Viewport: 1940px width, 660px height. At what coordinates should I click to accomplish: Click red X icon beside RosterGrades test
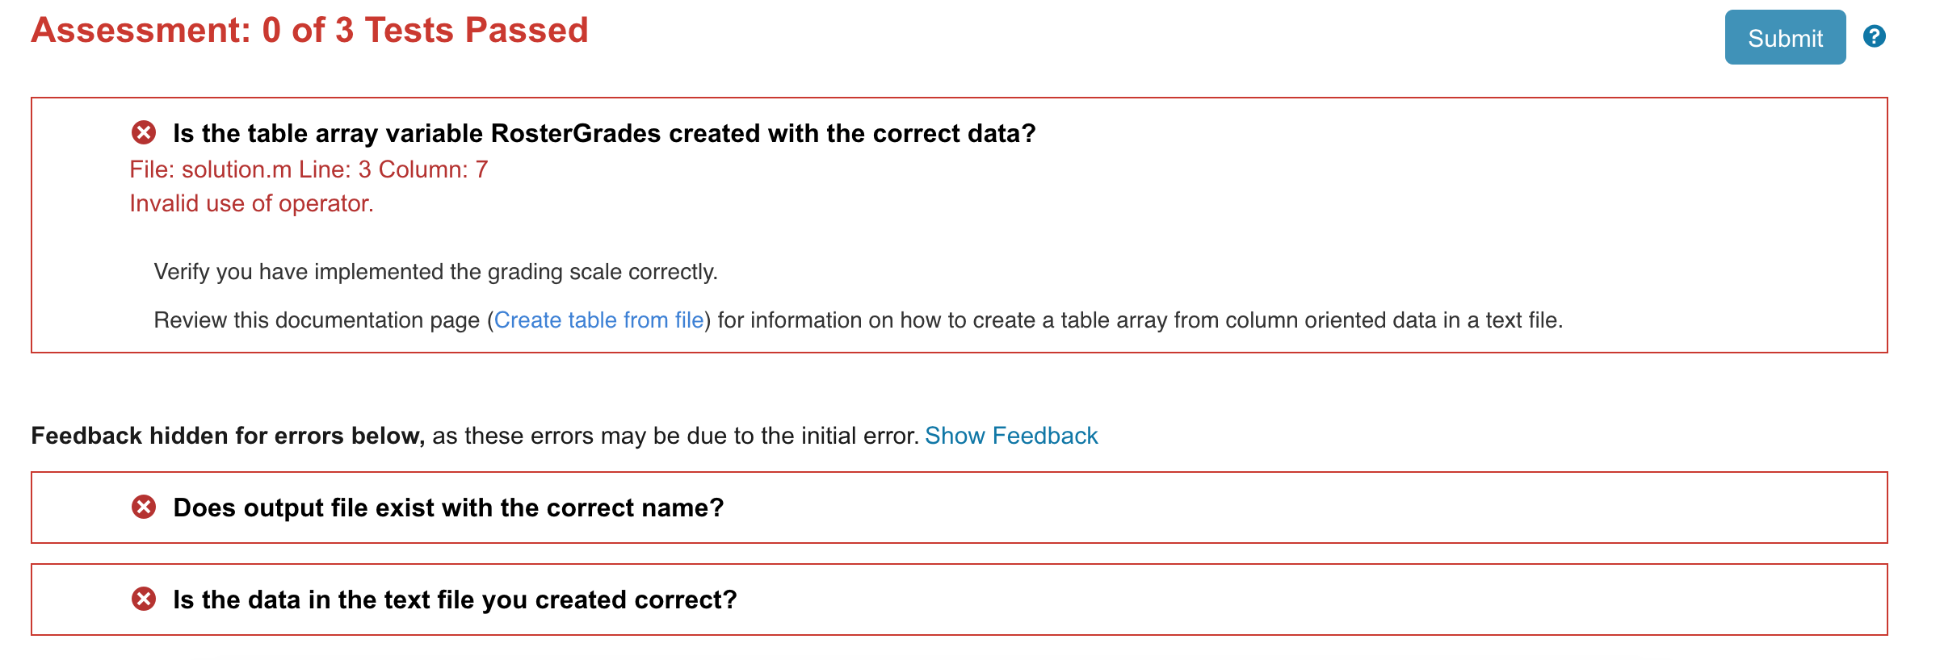click(x=144, y=132)
